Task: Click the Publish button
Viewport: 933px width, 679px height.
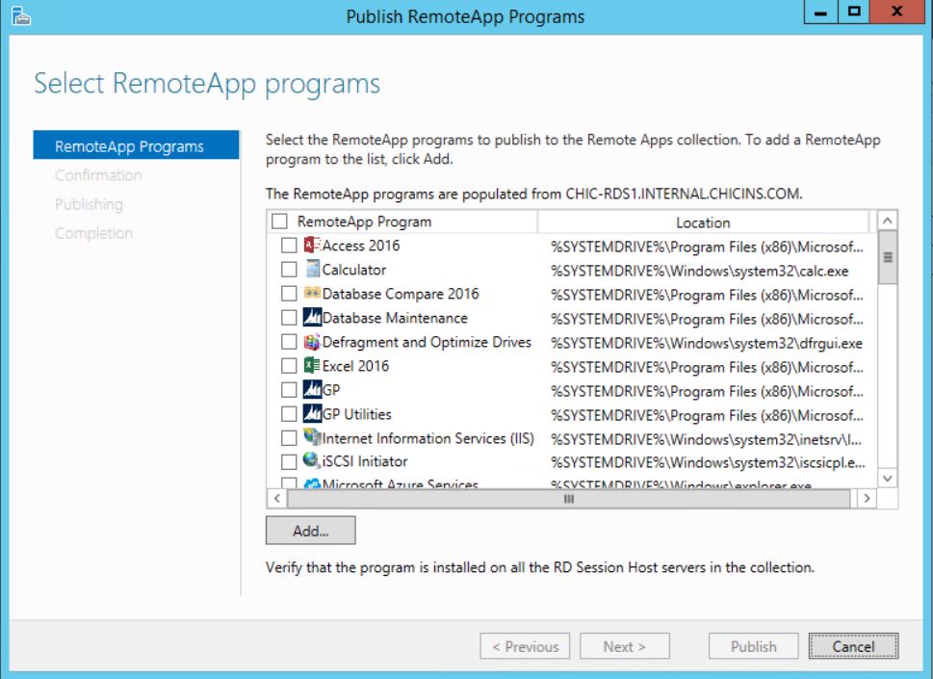Action: pyautogui.click(x=753, y=646)
